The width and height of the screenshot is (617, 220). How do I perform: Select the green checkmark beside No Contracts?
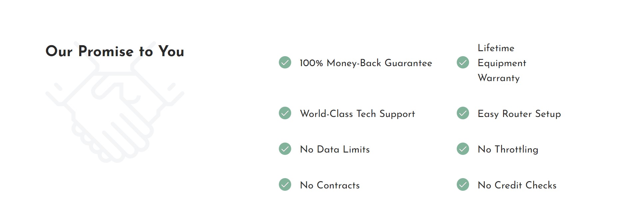click(x=285, y=184)
